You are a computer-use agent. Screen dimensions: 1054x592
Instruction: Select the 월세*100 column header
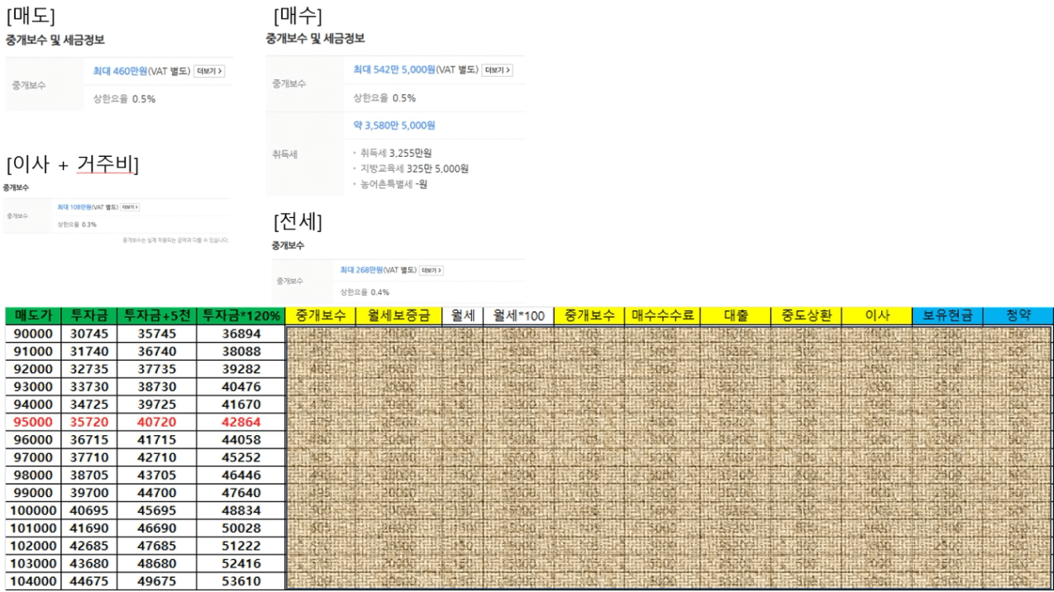pyautogui.click(x=518, y=315)
